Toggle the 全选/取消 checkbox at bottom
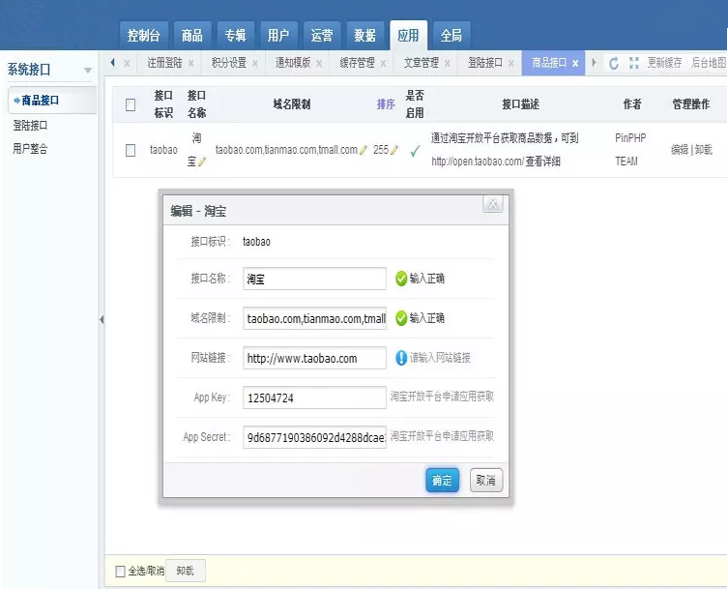The image size is (728, 589). coord(120,571)
